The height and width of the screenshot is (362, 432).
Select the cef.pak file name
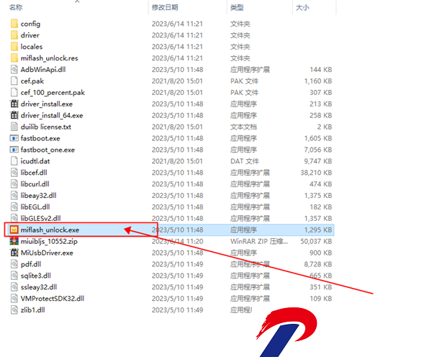pos(32,81)
